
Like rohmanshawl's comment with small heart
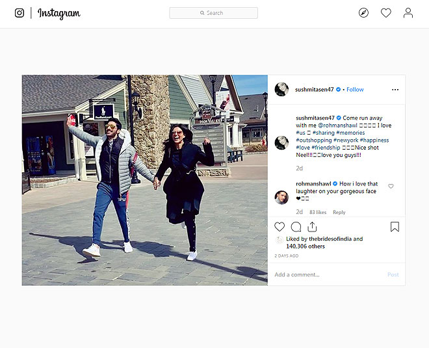(x=391, y=187)
